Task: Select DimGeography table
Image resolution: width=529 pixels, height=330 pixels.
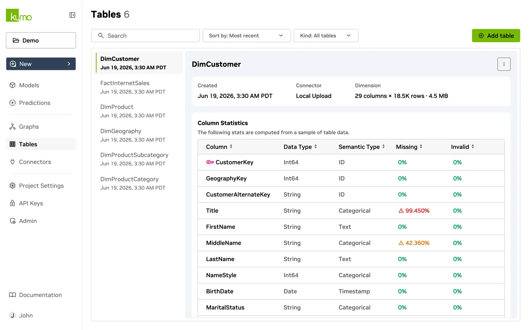Action: [139, 135]
